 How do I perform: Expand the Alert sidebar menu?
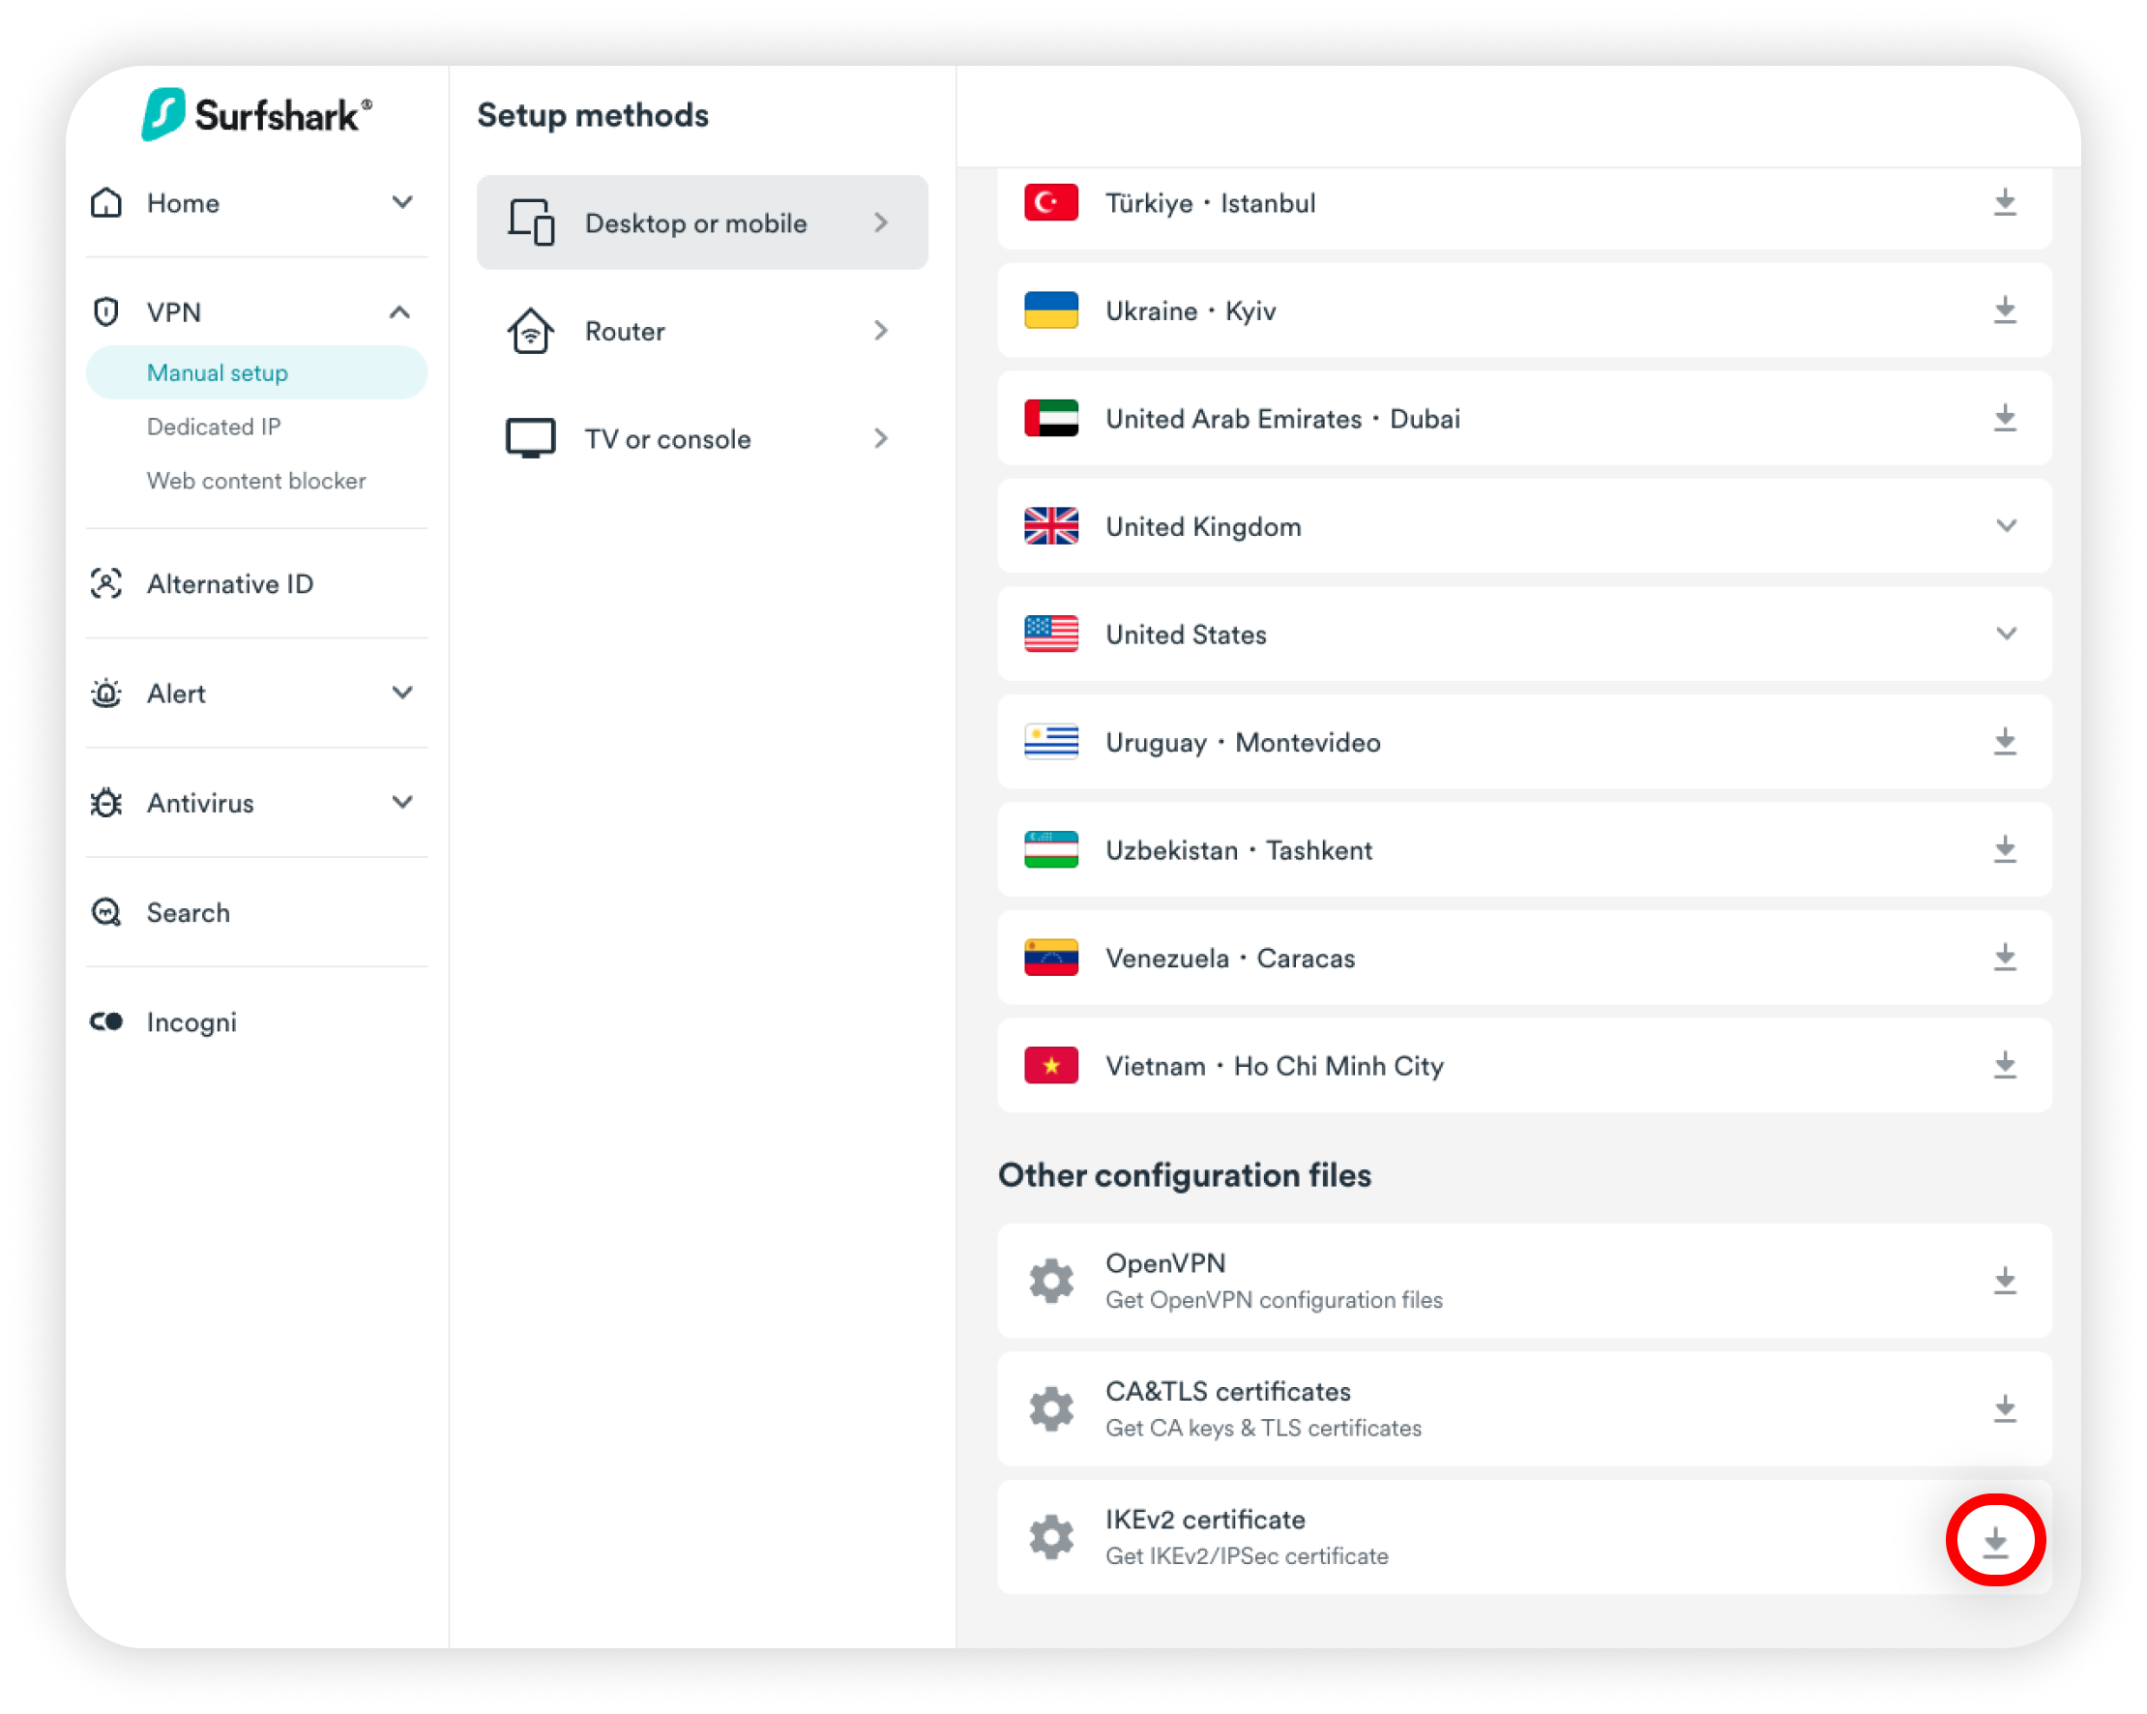coord(401,694)
